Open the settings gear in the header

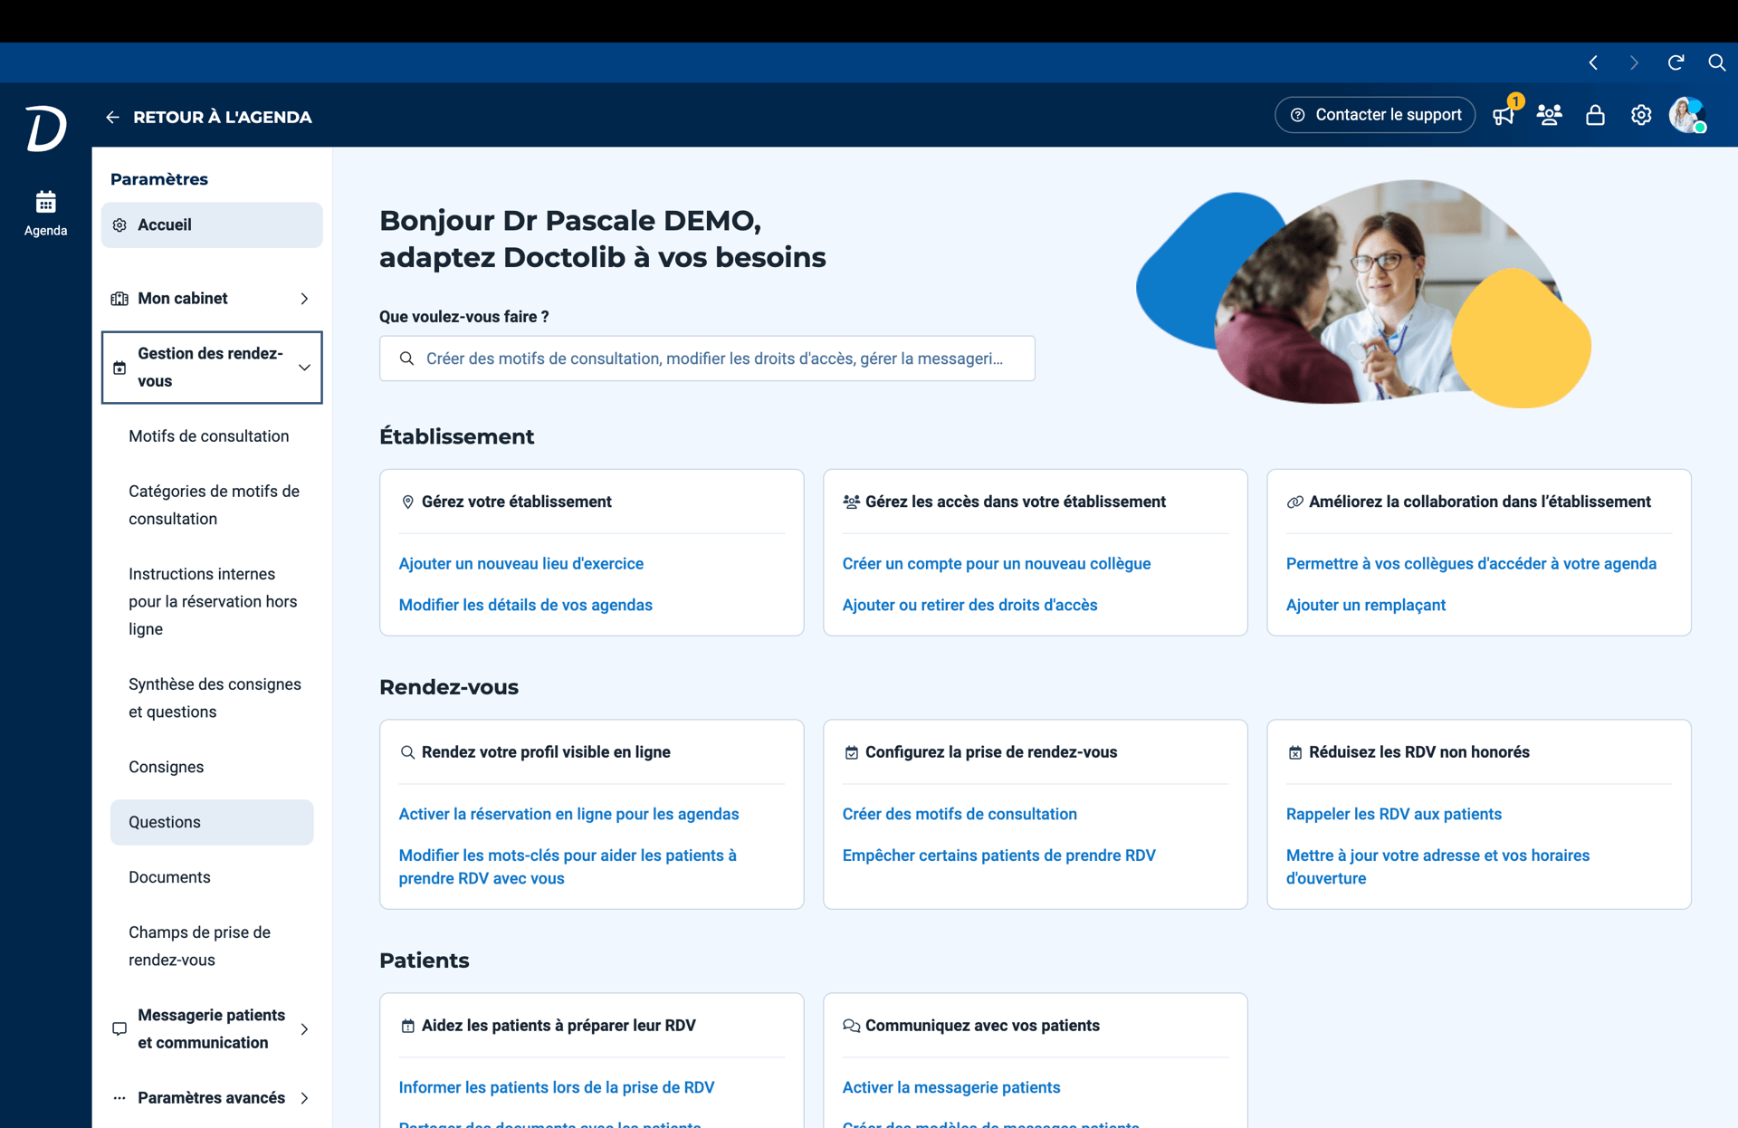1641,115
